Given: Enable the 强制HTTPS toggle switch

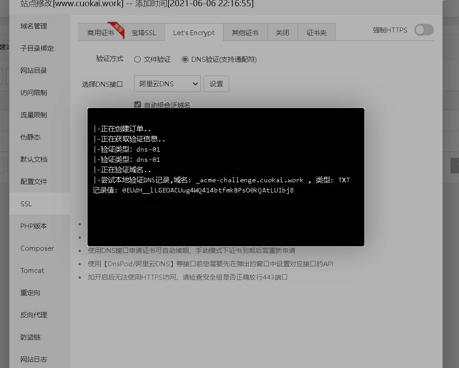Looking at the screenshot, I should (x=423, y=30).
